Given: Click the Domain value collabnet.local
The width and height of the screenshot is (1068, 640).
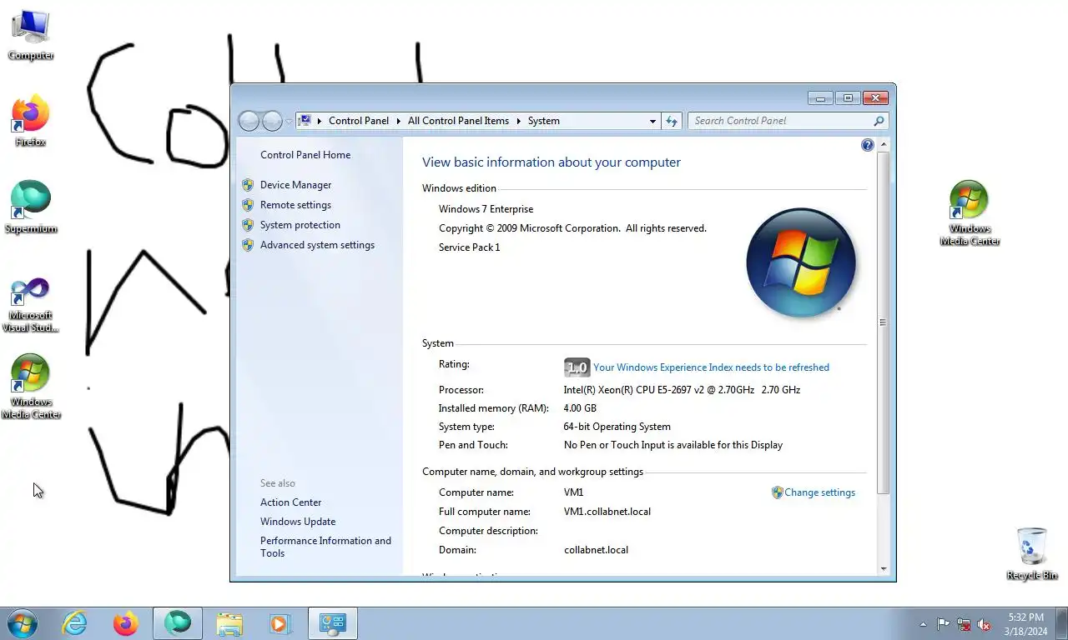Looking at the screenshot, I should (x=596, y=550).
